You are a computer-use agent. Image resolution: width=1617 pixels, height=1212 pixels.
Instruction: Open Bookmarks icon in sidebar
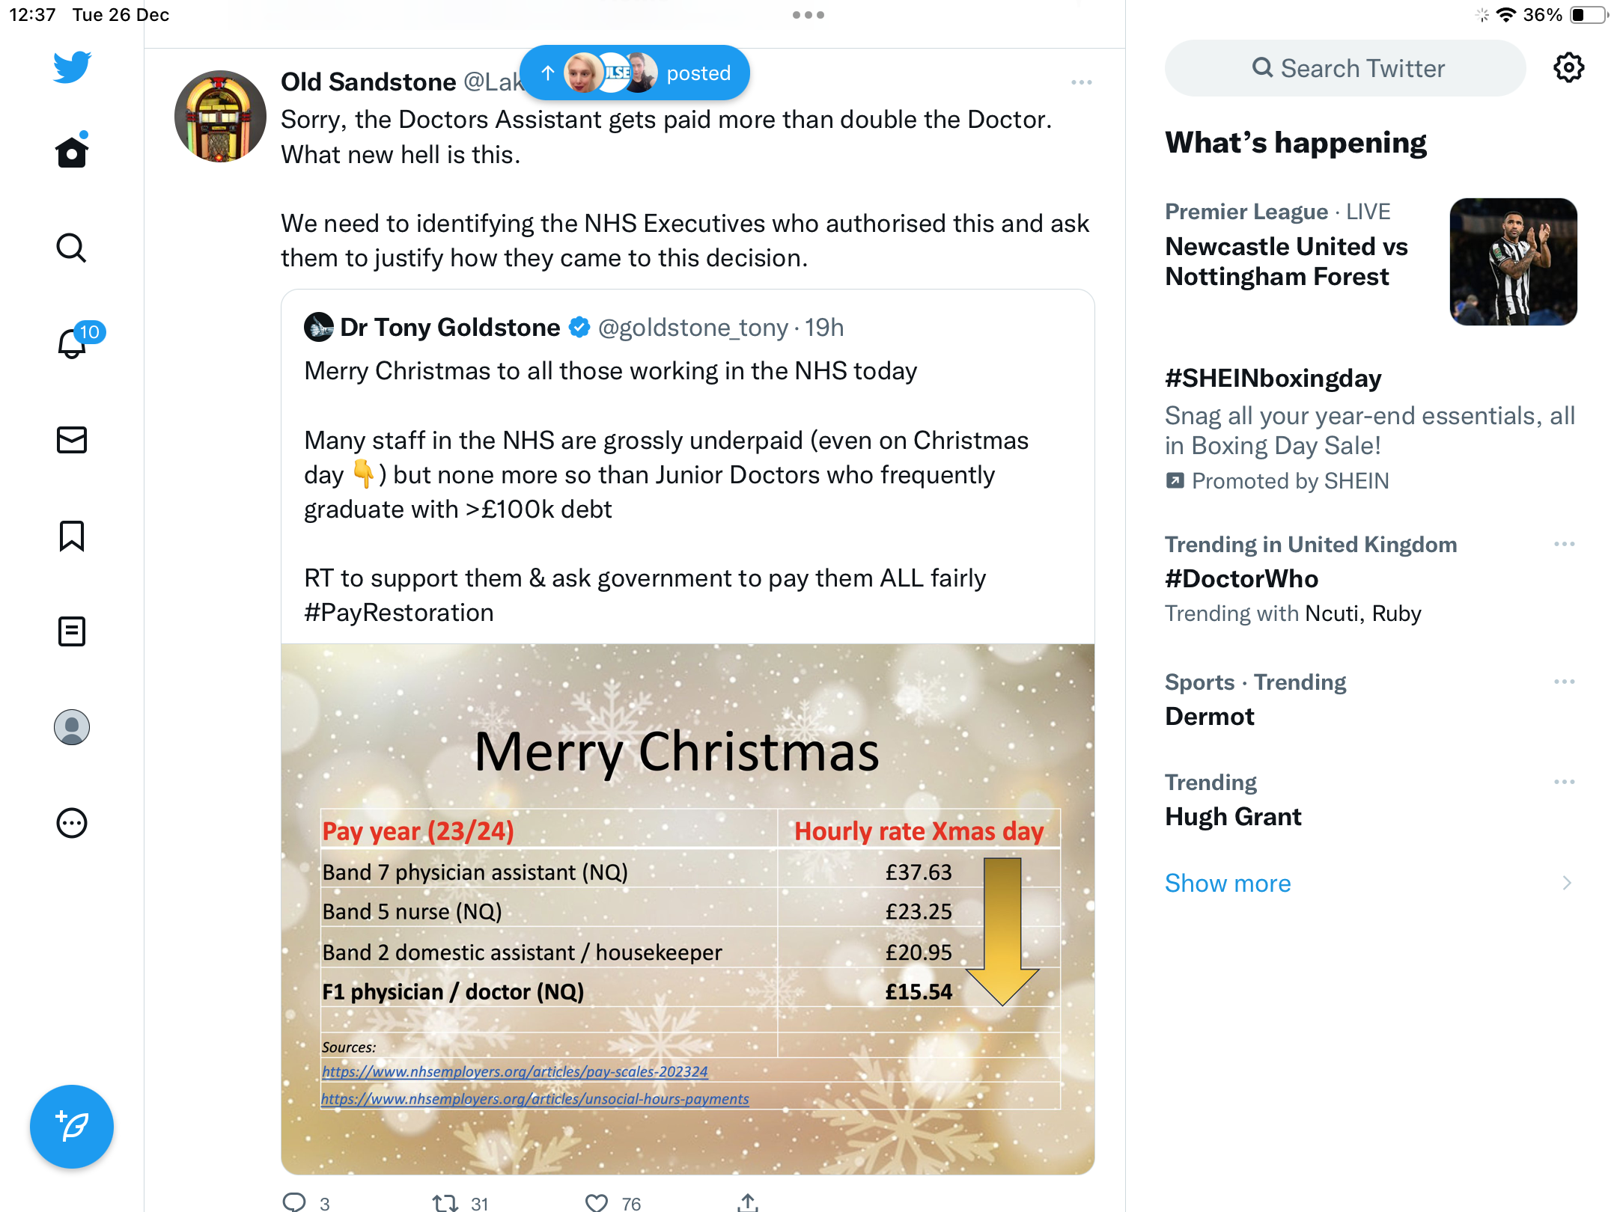(72, 536)
